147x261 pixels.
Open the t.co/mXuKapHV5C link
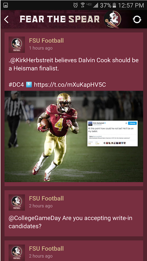70,85
